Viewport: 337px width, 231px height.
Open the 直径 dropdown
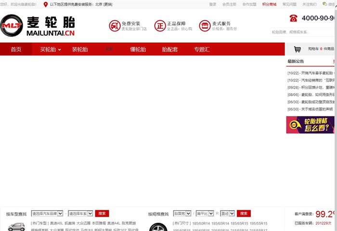pos(228,214)
